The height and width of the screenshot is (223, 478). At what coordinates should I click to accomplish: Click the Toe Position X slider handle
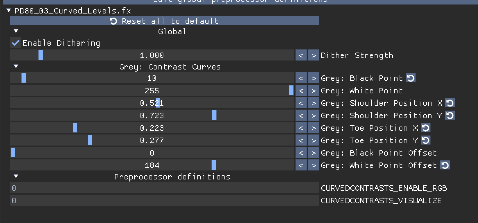tap(75, 128)
